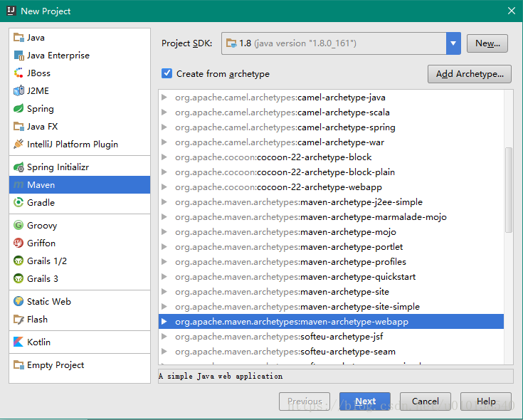This screenshot has width=523, height=420.
Task: Select Spring project type label
Action: click(41, 109)
